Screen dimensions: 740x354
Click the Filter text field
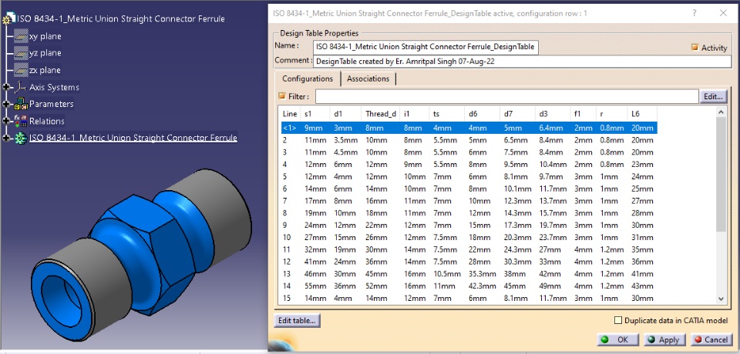tap(507, 96)
